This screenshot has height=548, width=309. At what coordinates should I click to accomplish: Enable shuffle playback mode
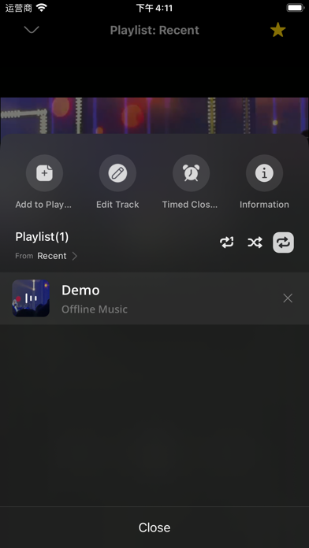[x=255, y=243]
